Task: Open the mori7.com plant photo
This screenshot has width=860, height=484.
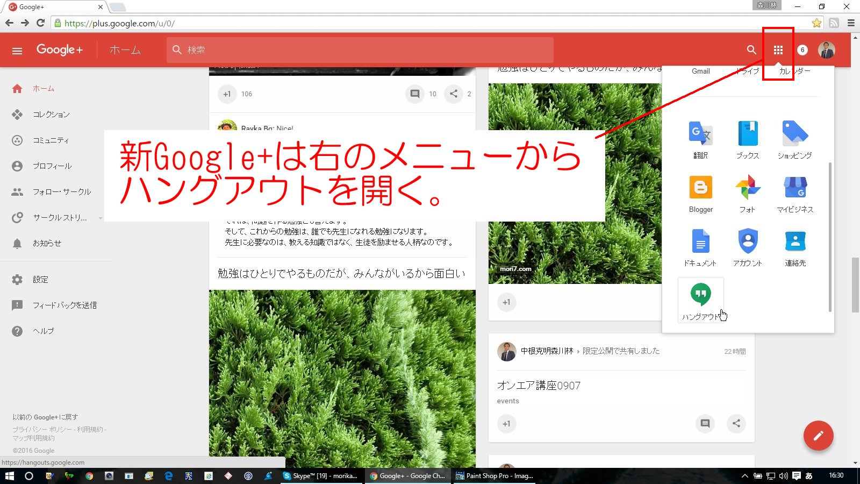Action: click(575, 183)
